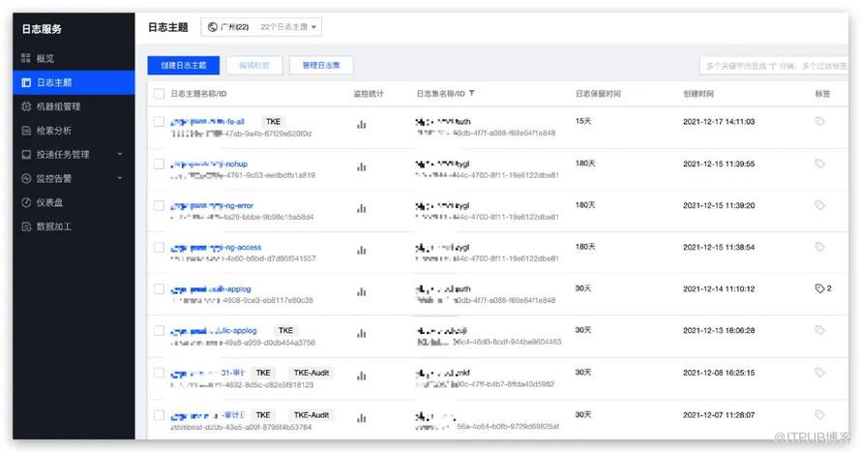Check the row ending in -ng-error
This screenshot has height=452, width=861.
(160, 205)
